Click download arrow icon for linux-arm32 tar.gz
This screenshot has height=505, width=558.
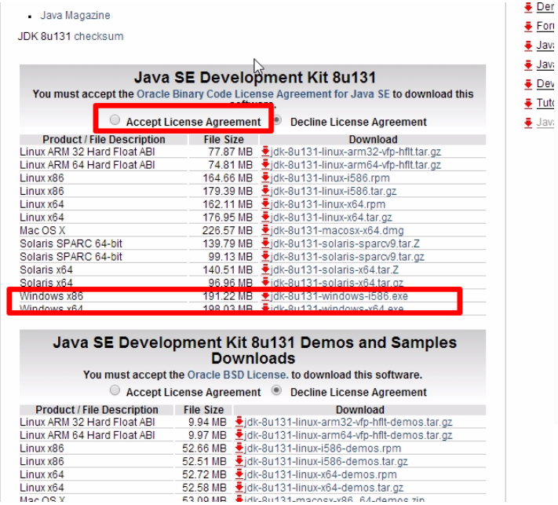pos(265,152)
